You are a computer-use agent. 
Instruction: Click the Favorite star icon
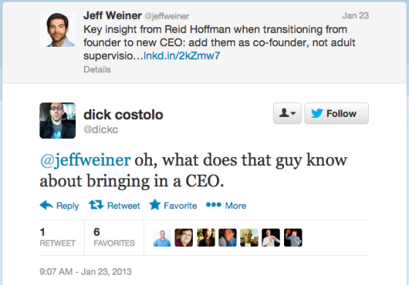(155, 205)
